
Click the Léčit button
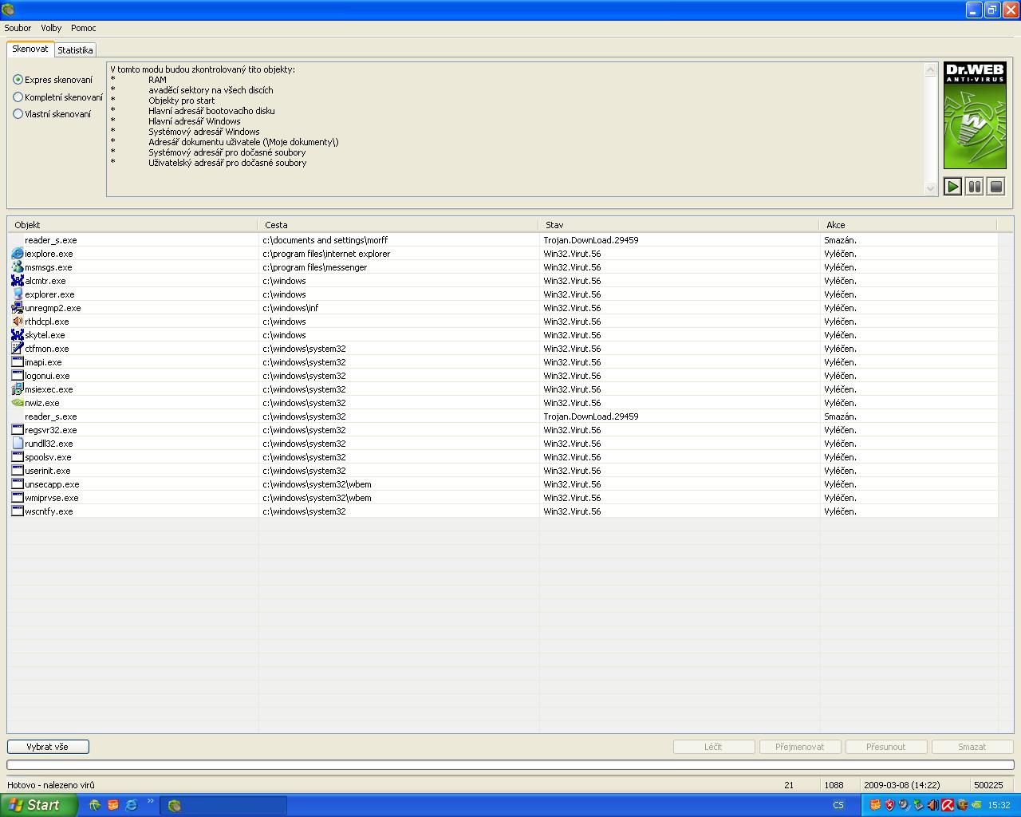click(x=714, y=747)
